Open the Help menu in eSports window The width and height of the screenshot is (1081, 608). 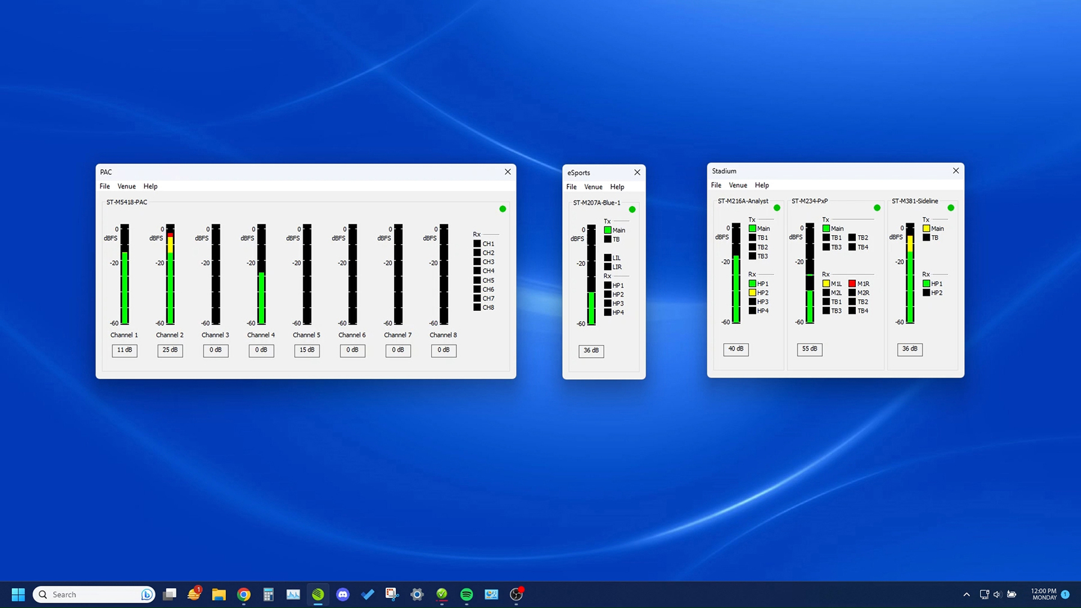coord(617,187)
